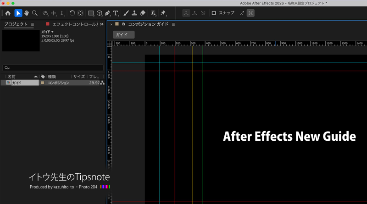Click the ruler origin crosshair corner

click(110, 44)
